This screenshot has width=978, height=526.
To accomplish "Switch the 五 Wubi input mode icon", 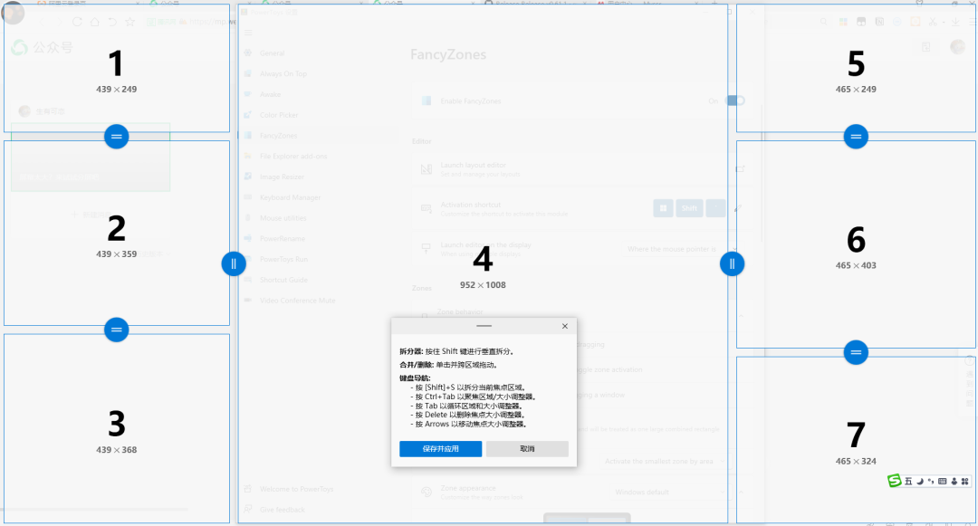I will point(908,481).
